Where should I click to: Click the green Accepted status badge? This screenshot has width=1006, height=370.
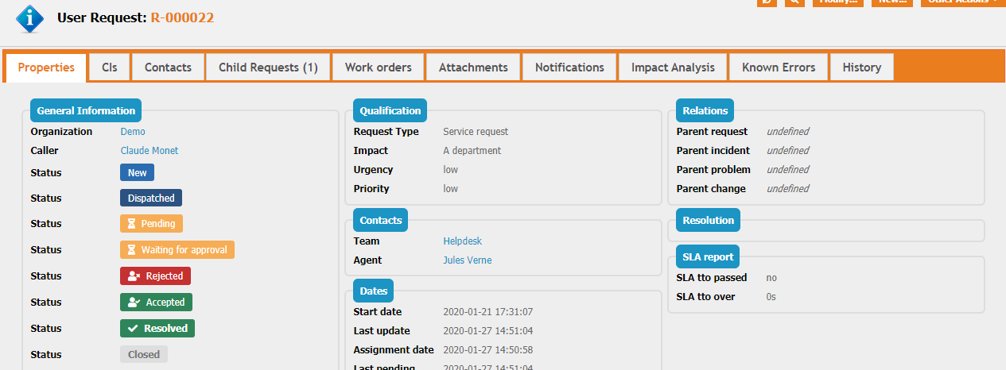(156, 303)
